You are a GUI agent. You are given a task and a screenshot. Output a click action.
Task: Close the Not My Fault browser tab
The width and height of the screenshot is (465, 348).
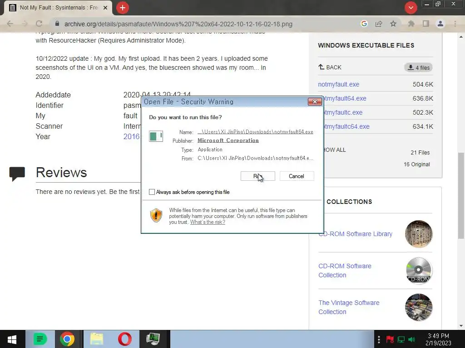(105, 8)
